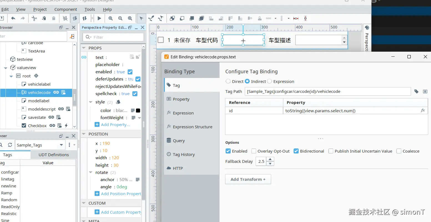Image resolution: width=431 pixels, height=222 pixels.
Task: Click Add Property link under style
Action: (x=112, y=125)
